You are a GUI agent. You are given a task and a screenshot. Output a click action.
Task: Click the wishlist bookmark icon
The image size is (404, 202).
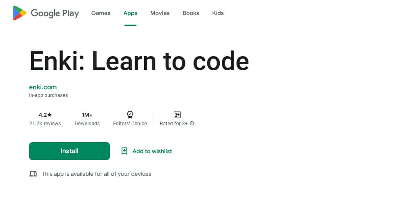point(124,151)
